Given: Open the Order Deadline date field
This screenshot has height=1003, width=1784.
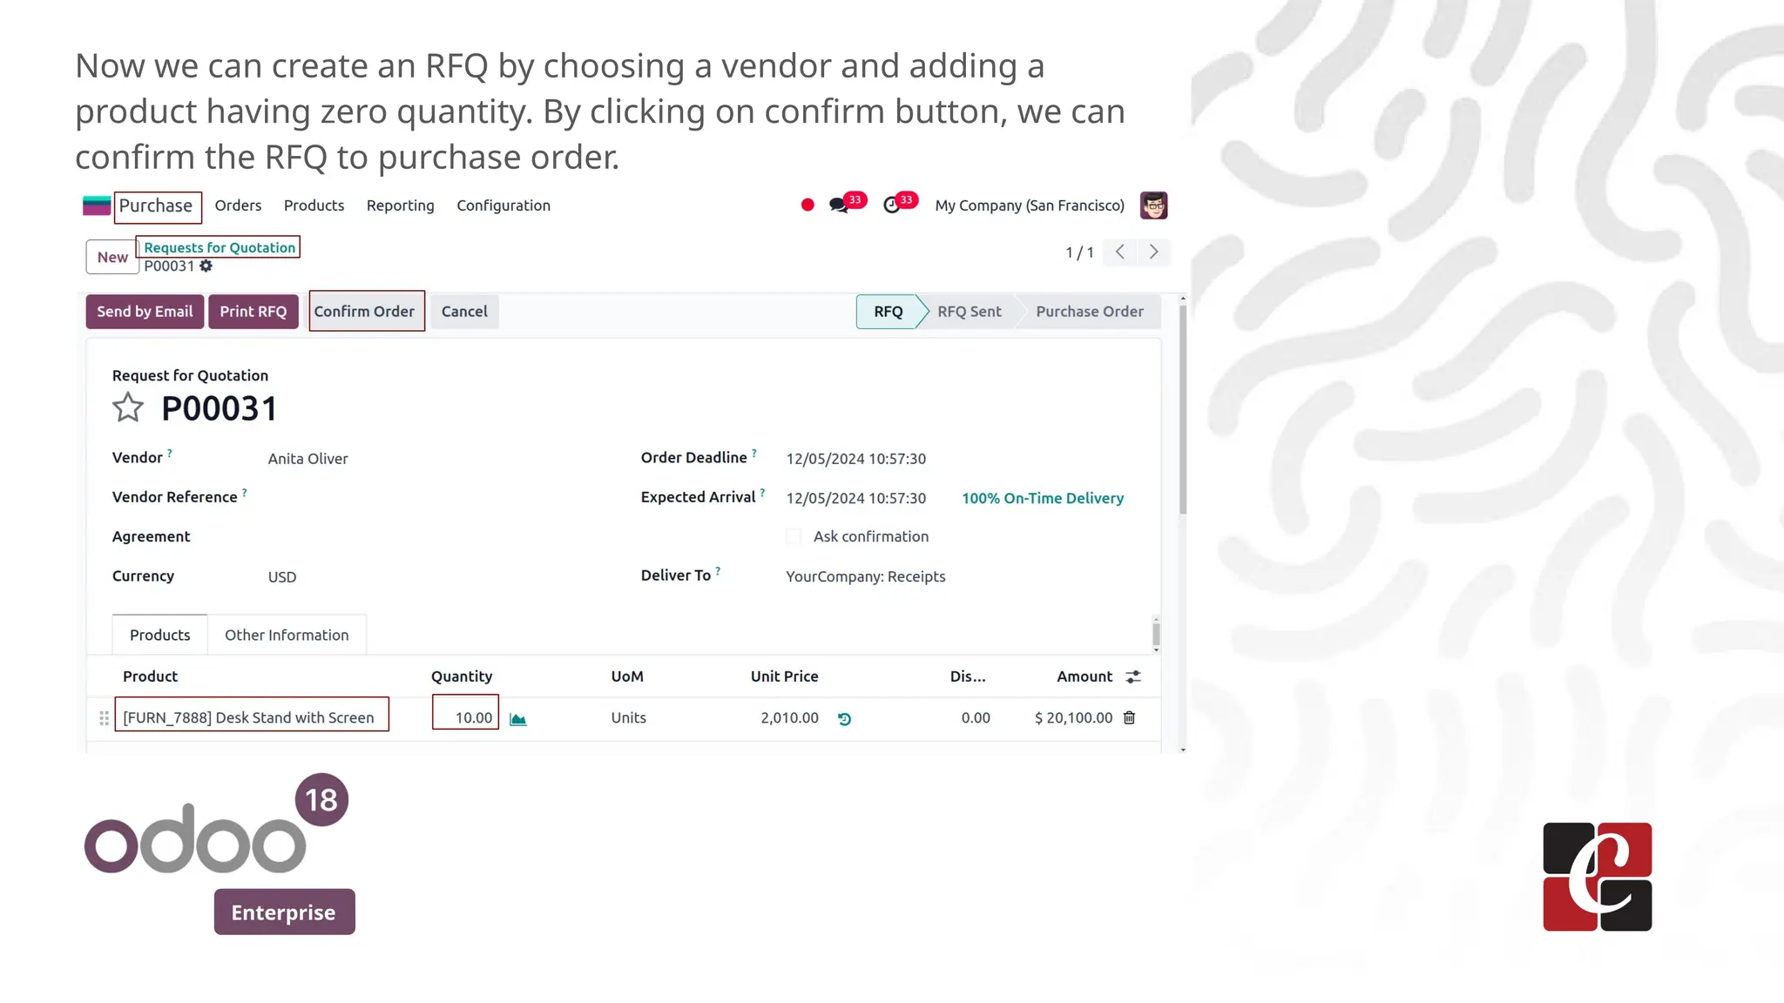Looking at the screenshot, I should coord(856,459).
